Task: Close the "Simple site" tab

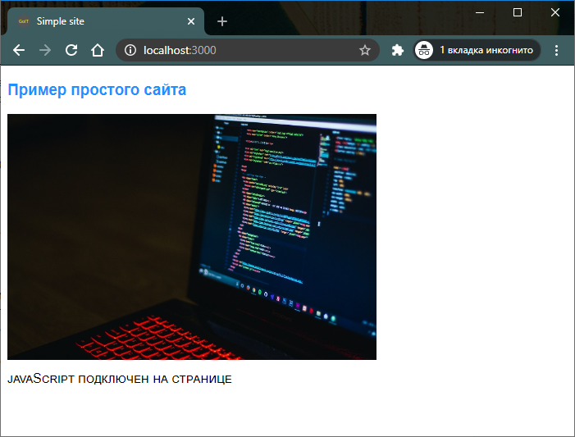Action: [192, 21]
